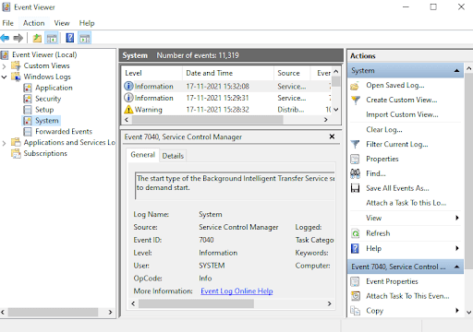Screen dimensions: 473x332
Task: Expand Applications and Services Logs node
Action: click(x=4, y=143)
